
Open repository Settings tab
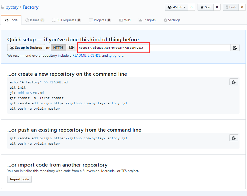tap(172, 20)
